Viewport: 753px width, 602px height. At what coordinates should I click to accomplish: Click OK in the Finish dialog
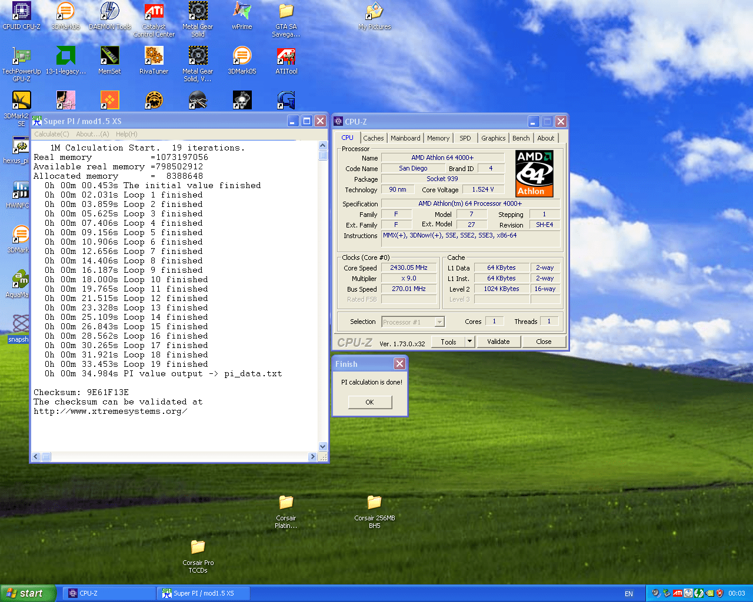369,402
